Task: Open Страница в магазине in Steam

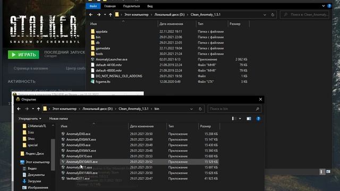Action: tap(31, 68)
